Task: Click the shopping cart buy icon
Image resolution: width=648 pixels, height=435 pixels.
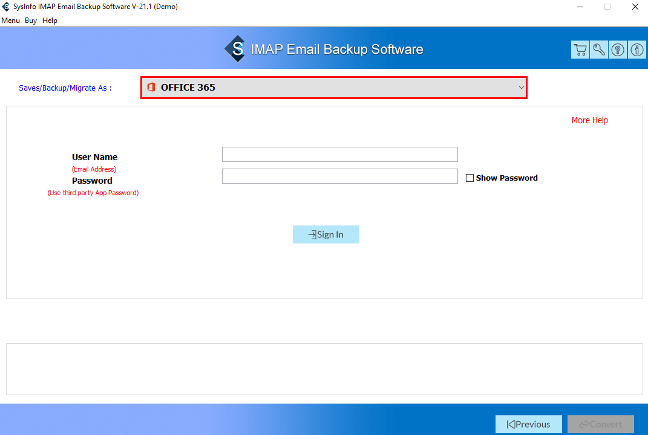Action: (580, 50)
